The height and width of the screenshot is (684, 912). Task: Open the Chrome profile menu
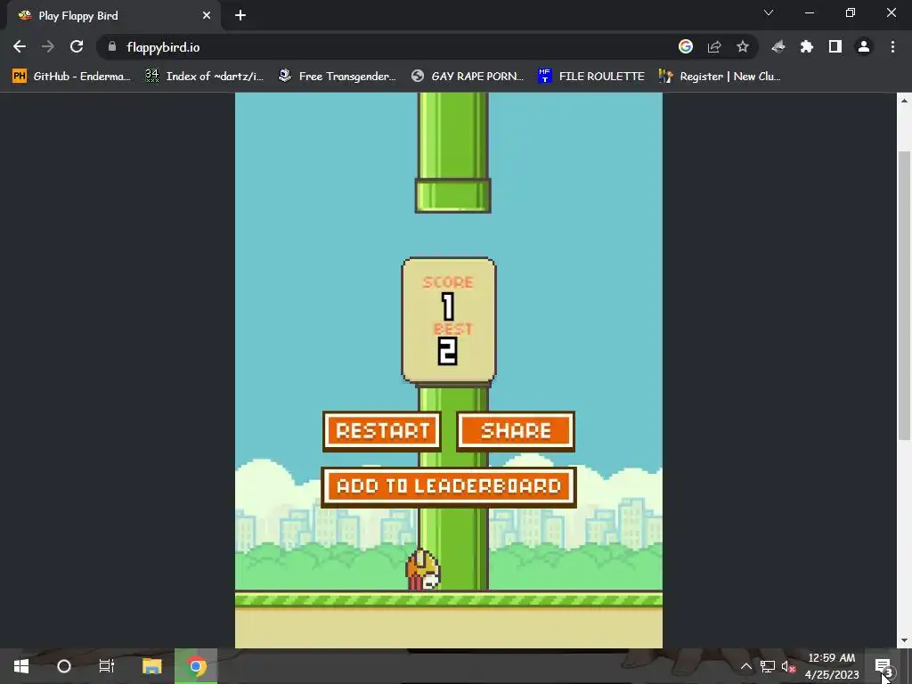864,46
